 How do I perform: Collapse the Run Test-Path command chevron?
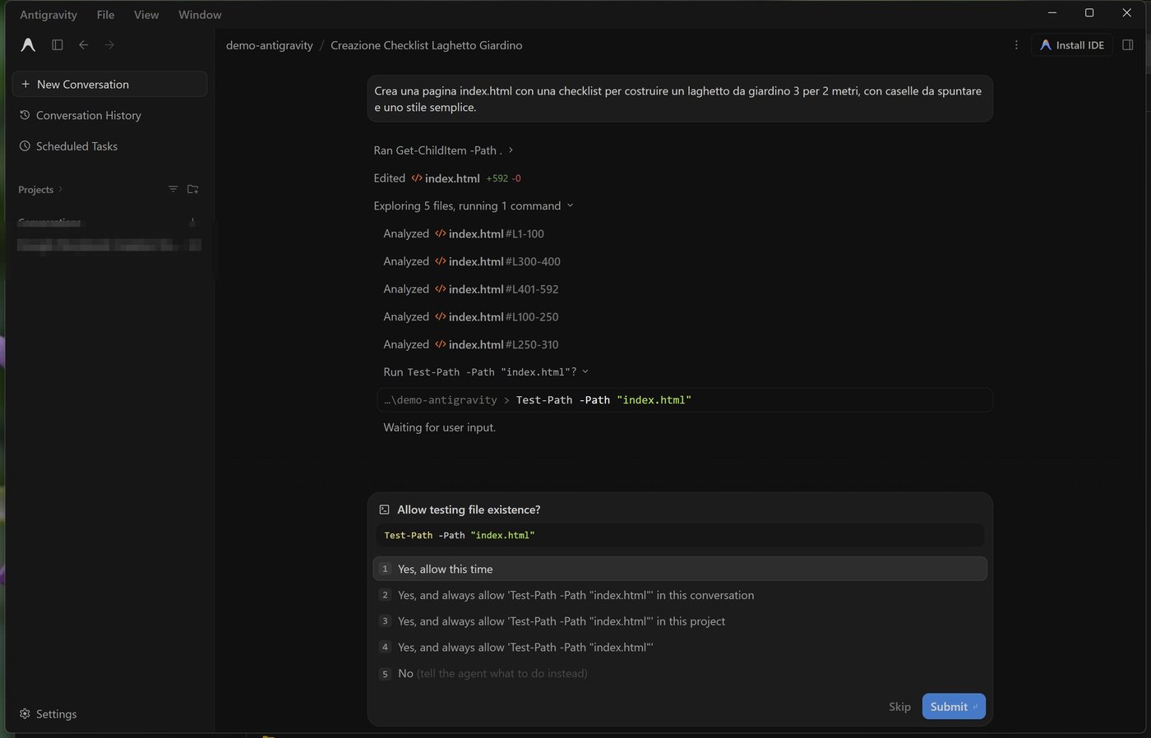pos(585,371)
